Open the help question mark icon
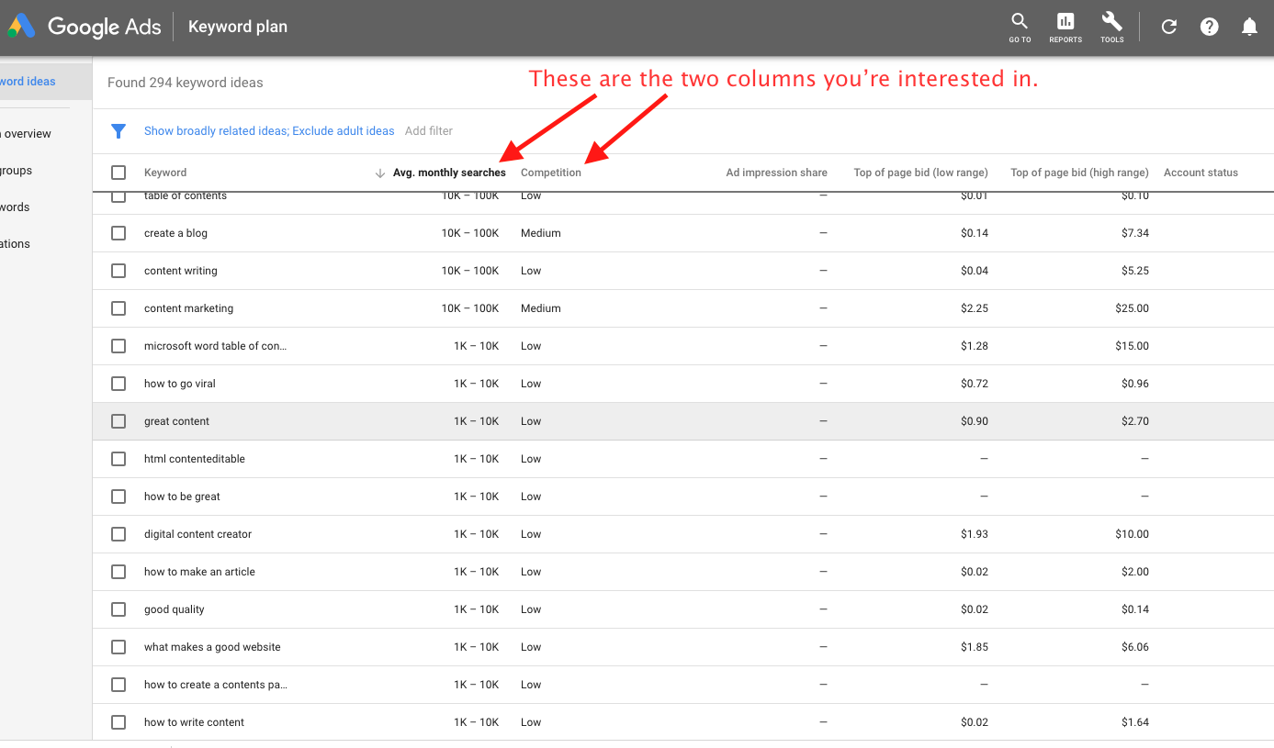This screenshot has height=748, width=1274. pos(1210,27)
